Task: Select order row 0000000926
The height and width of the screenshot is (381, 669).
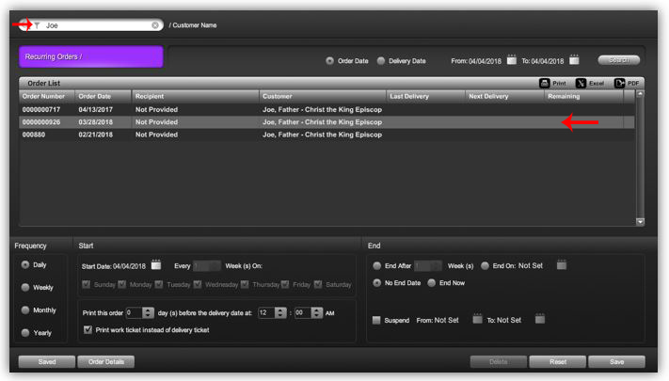Action: [327, 122]
